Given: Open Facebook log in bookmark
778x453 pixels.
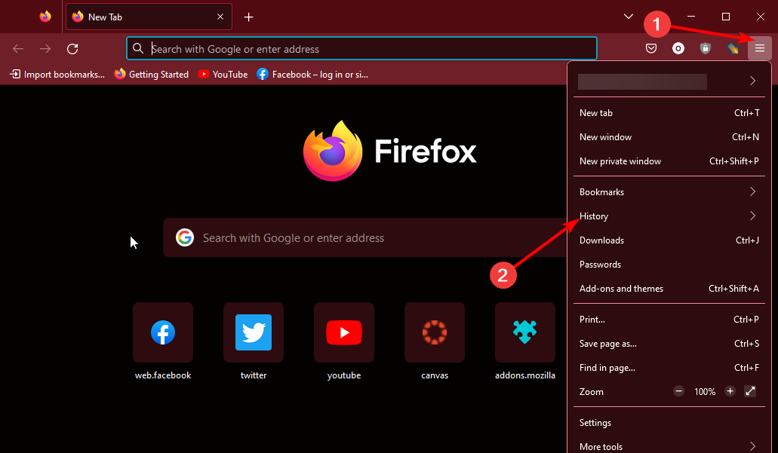Looking at the screenshot, I should pos(312,75).
